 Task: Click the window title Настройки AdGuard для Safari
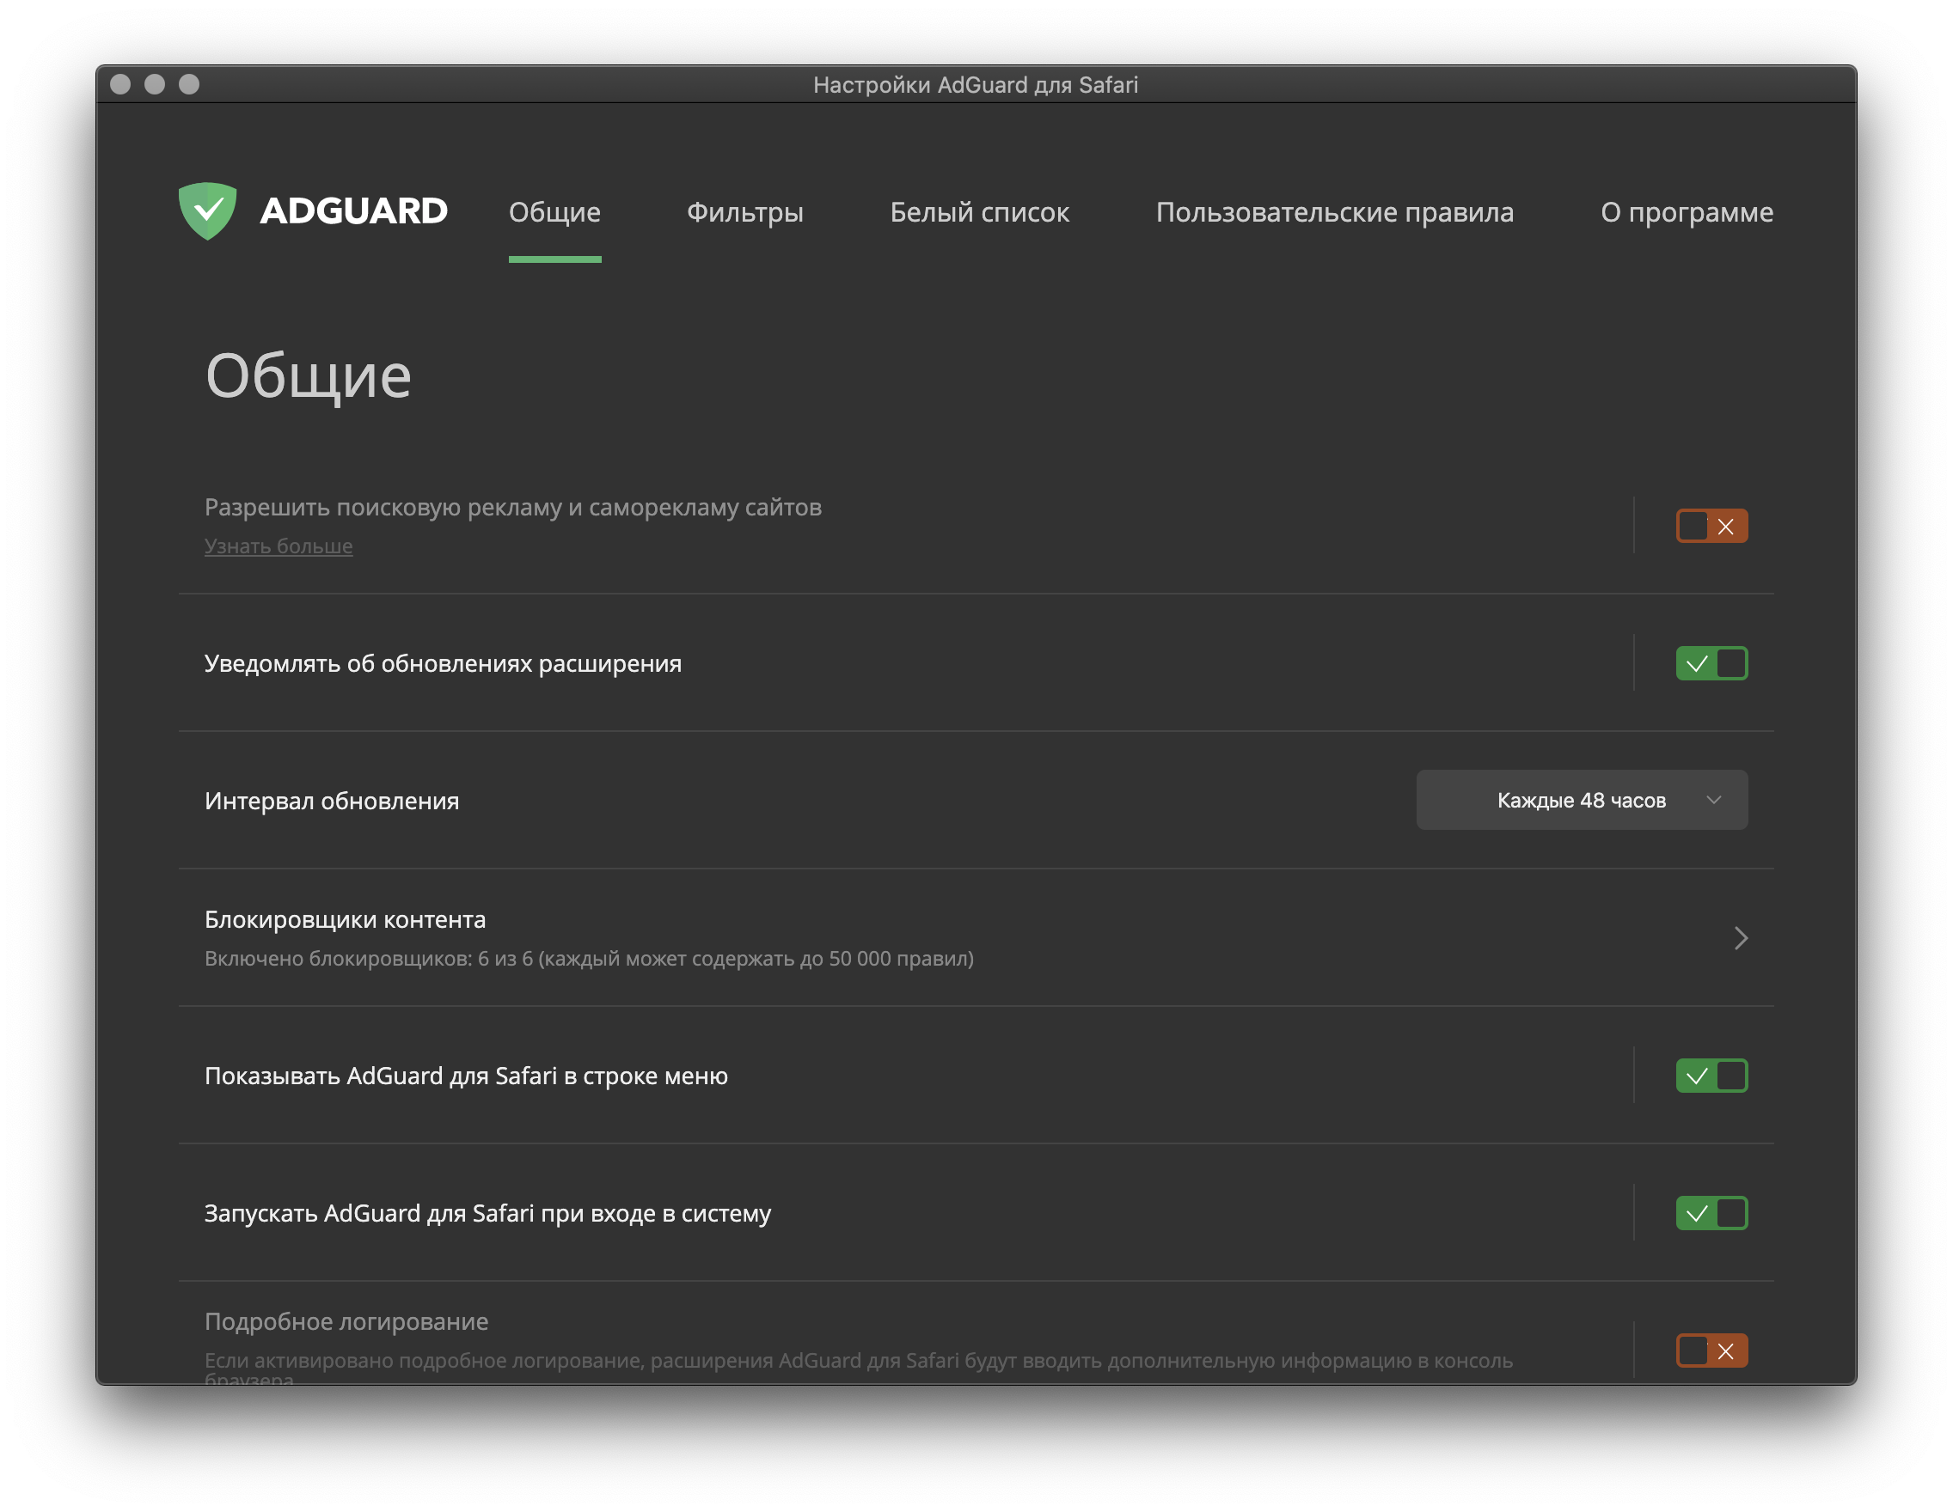coord(976,85)
